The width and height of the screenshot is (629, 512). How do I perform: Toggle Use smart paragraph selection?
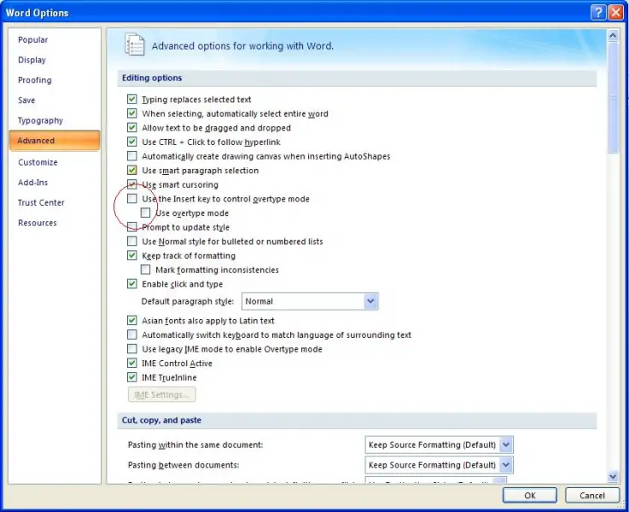click(132, 171)
